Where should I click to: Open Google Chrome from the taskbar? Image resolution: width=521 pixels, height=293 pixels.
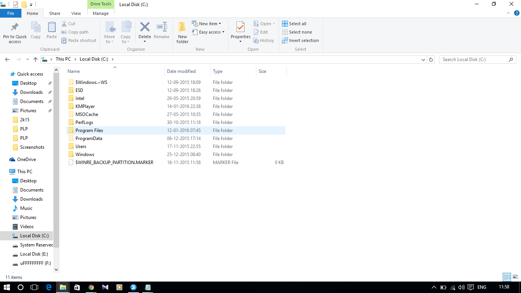point(91,287)
